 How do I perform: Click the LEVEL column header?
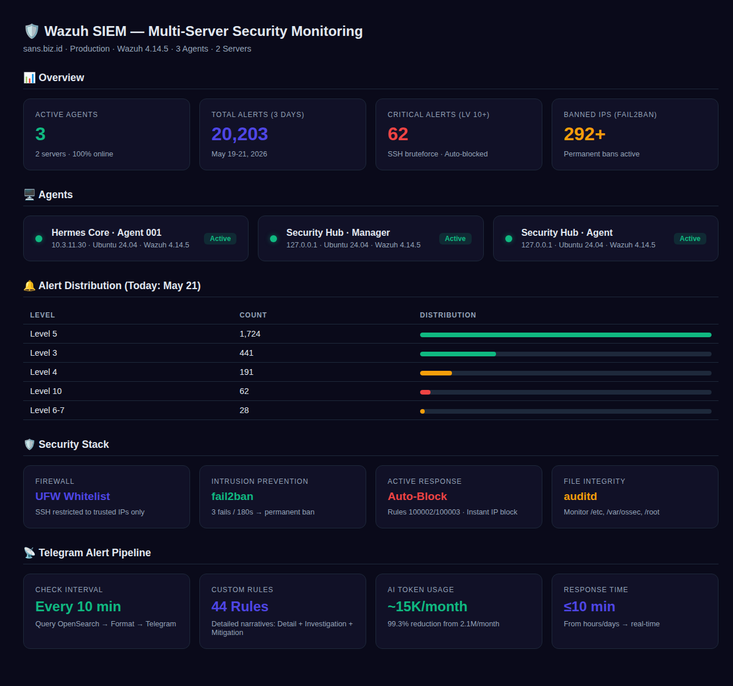pyautogui.click(x=42, y=315)
